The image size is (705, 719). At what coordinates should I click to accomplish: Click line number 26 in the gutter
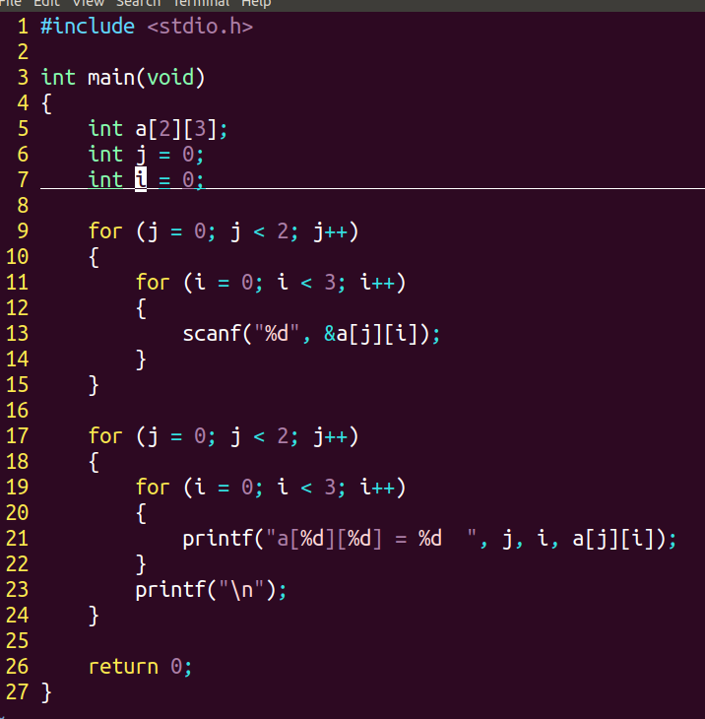[18, 666]
